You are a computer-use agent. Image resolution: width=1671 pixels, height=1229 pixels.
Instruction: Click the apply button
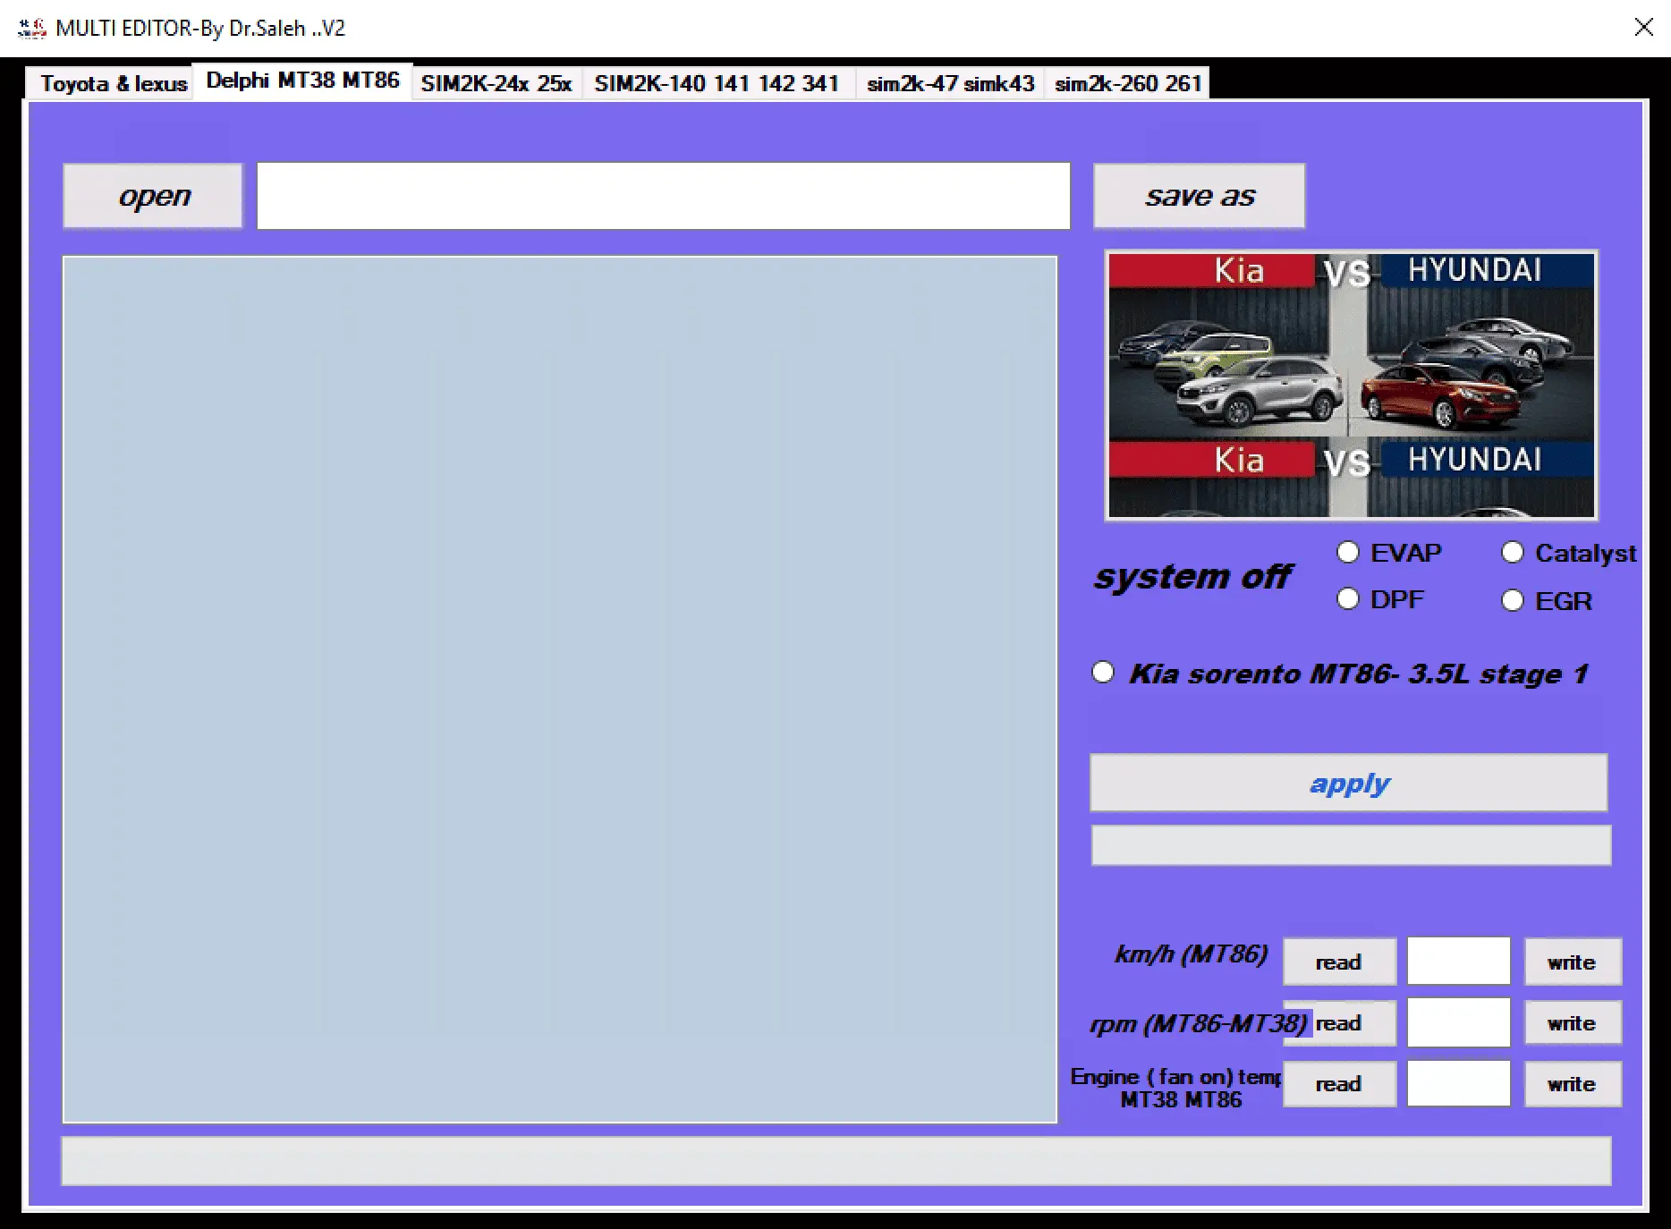(1349, 784)
